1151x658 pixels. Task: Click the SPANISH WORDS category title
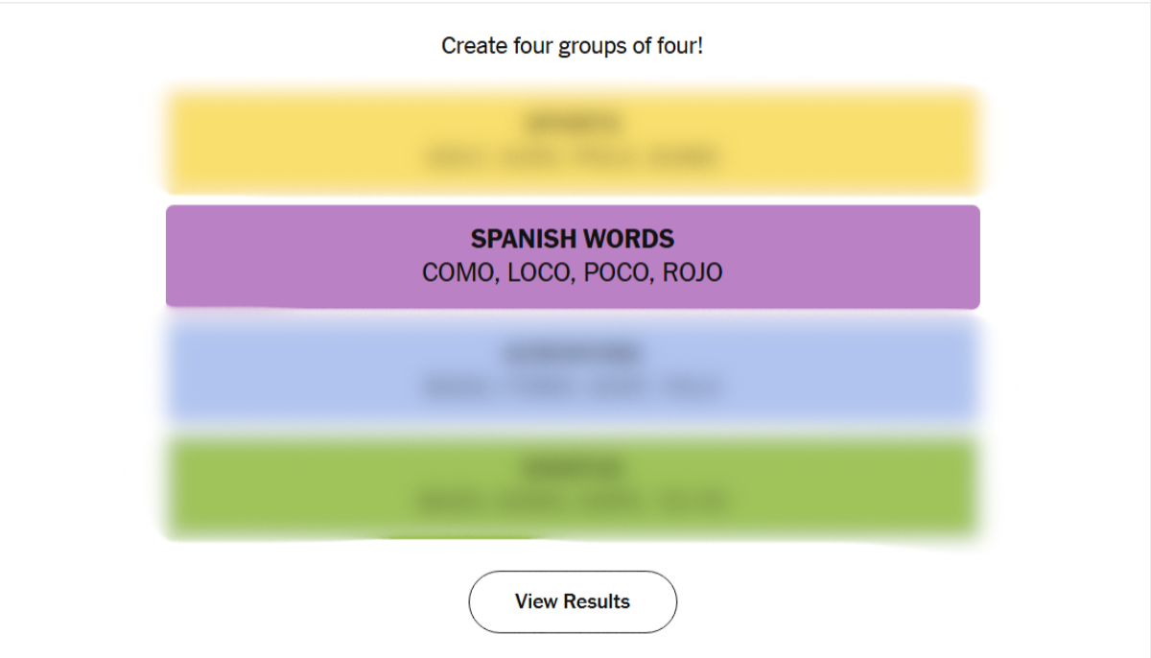(573, 239)
